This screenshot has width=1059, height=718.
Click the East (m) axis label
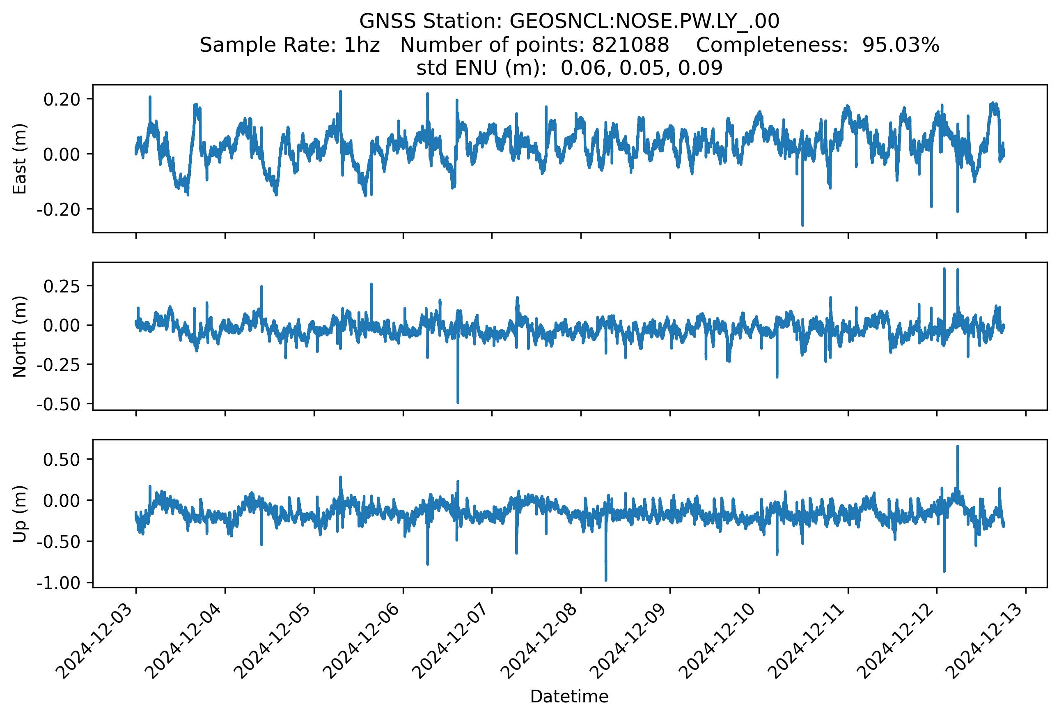pyautogui.click(x=20, y=159)
